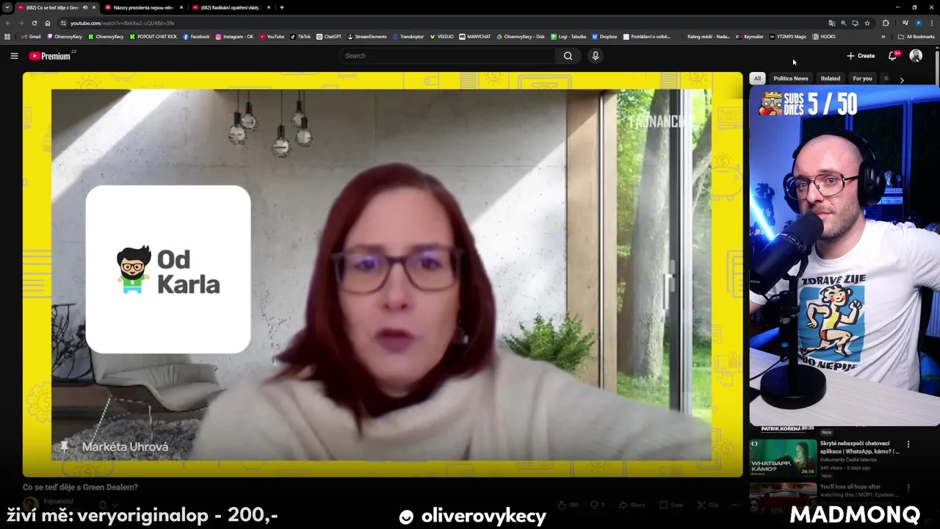Select the Politics News filter chip
The image size is (940, 529).
coord(790,79)
